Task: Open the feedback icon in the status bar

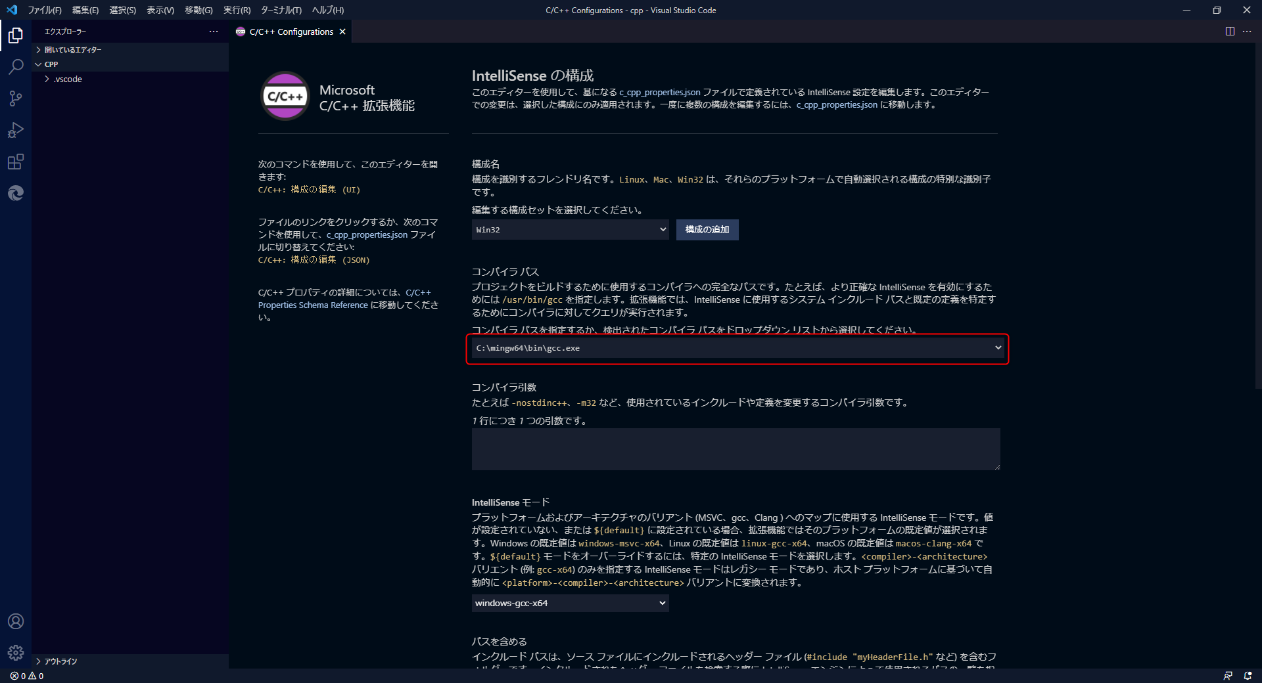Action: pyautogui.click(x=1228, y=676)
